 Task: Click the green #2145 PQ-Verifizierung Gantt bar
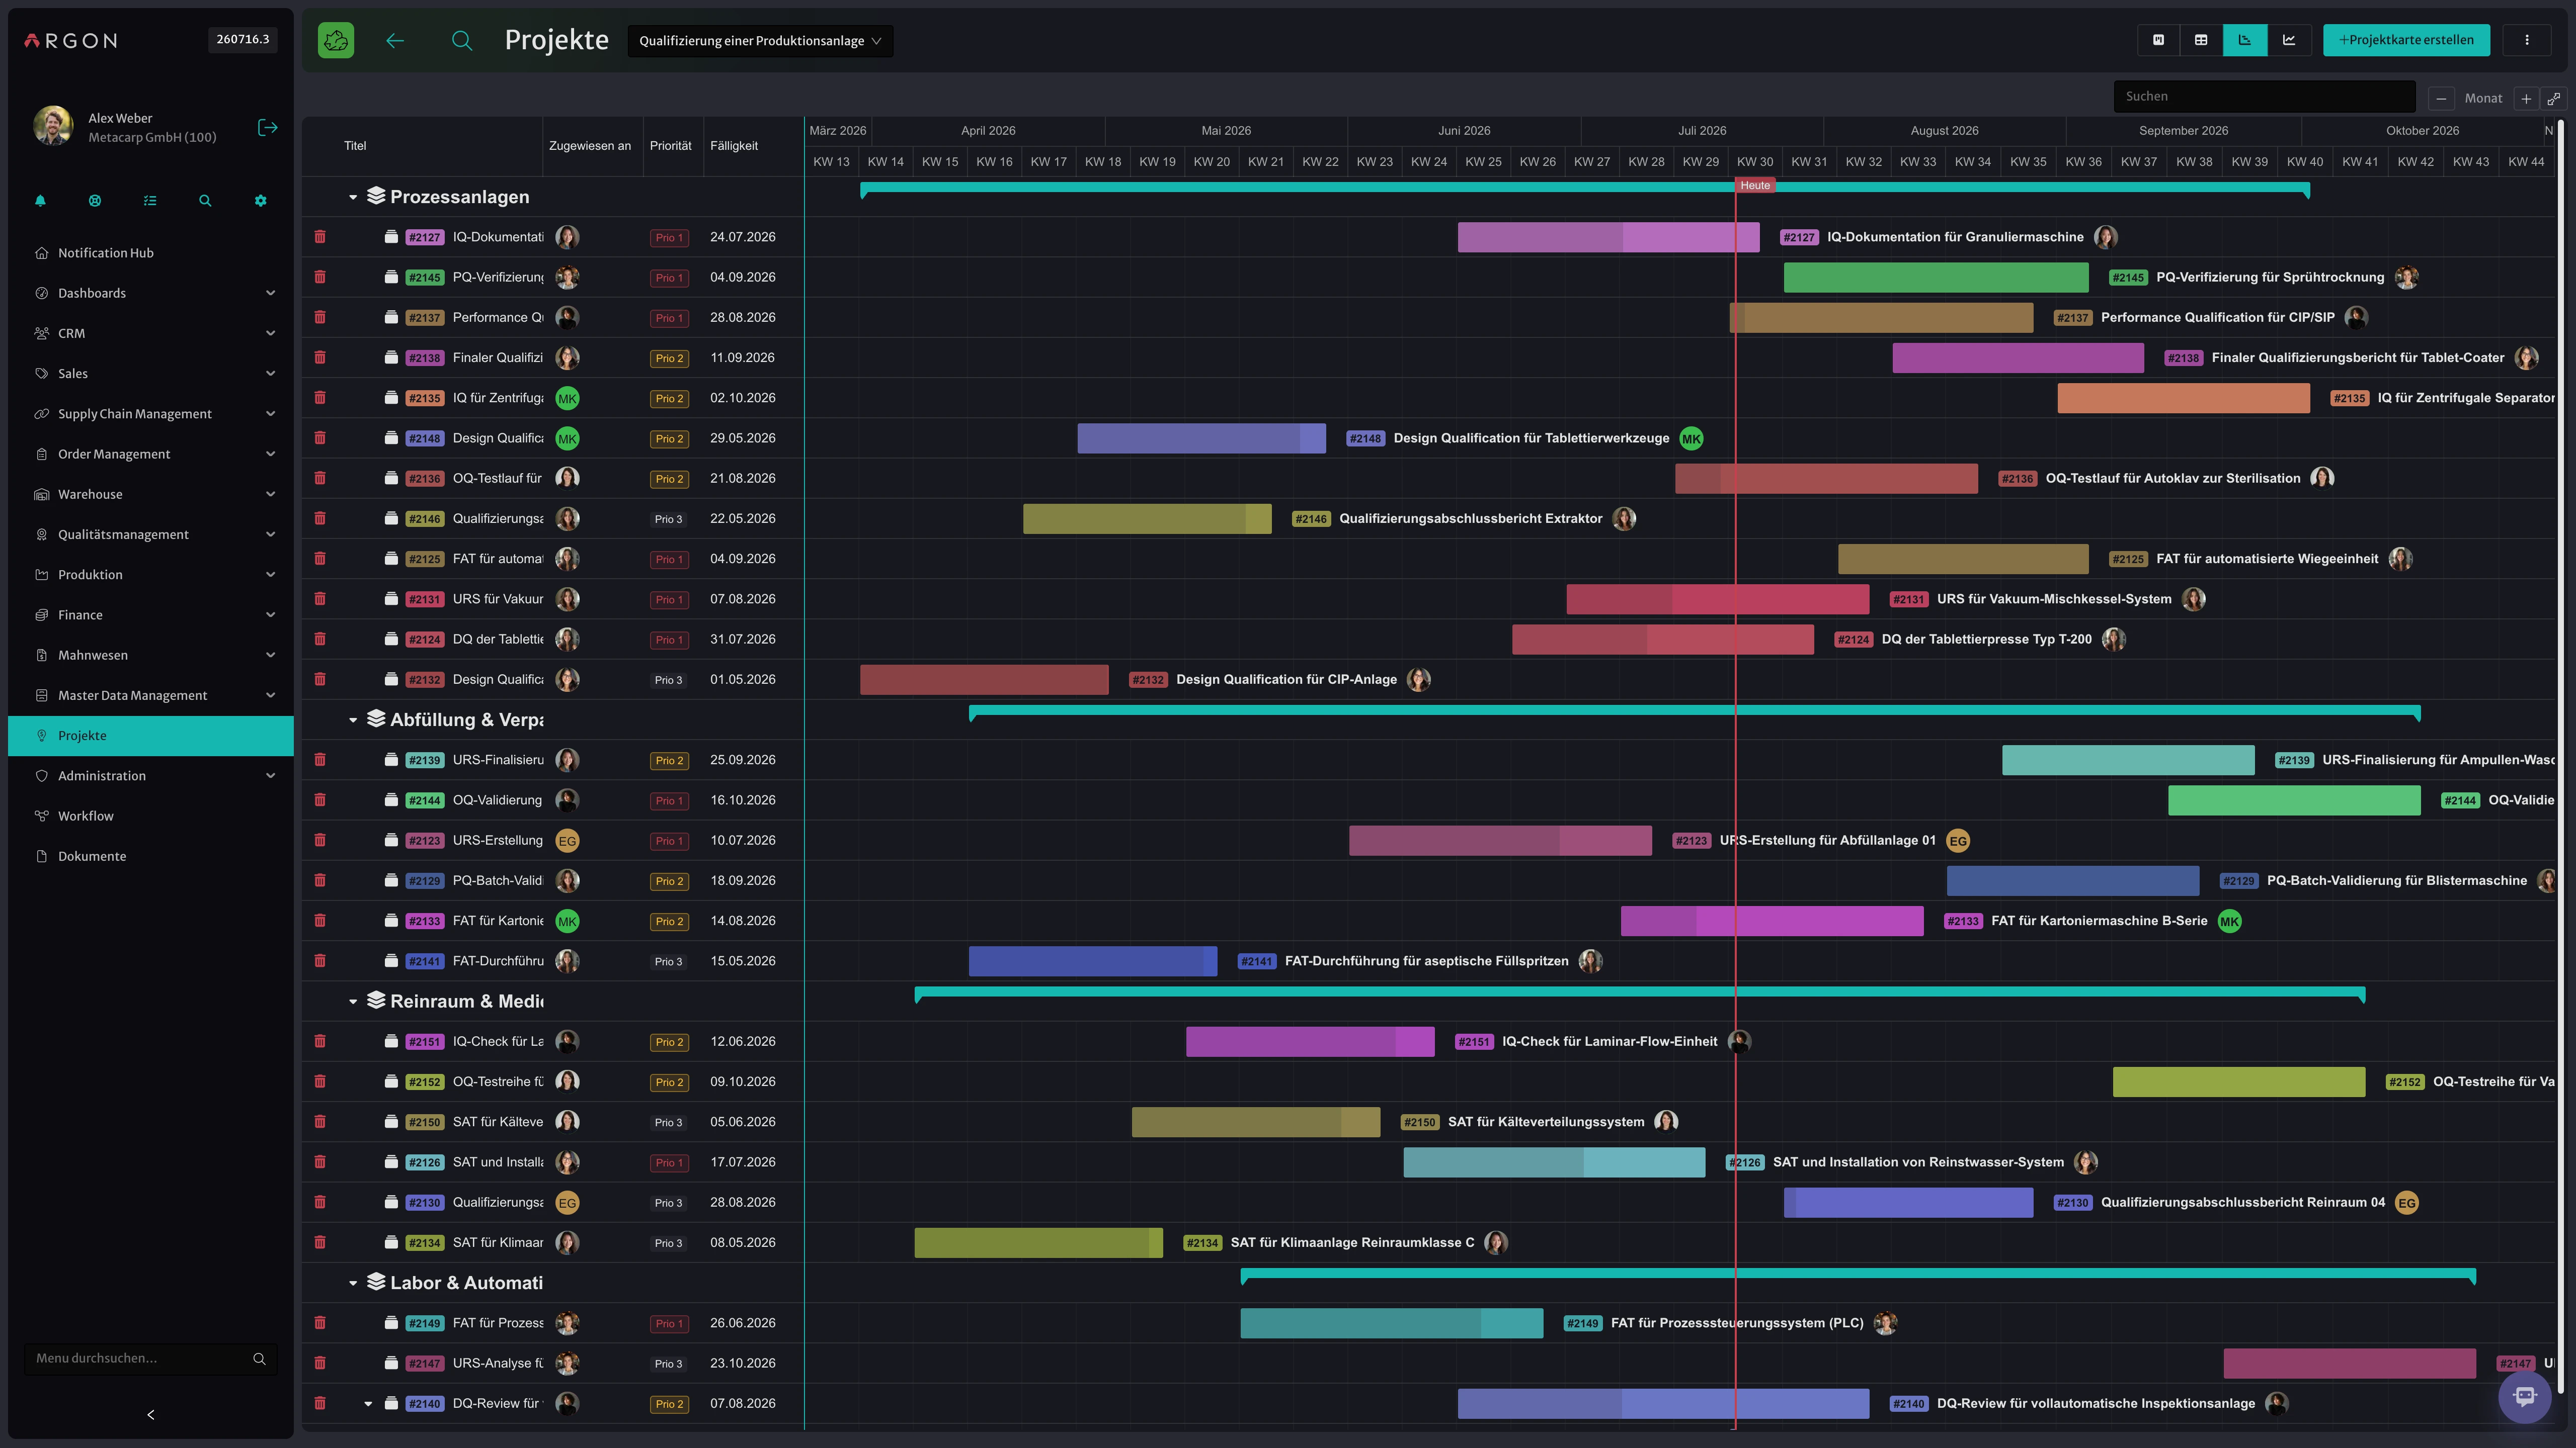1936,277
